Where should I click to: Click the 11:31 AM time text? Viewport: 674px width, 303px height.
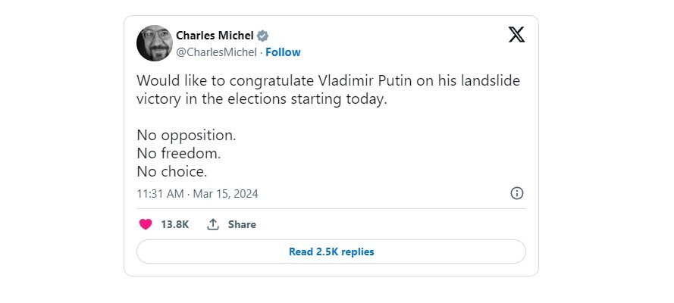click(x=160, y=194)
